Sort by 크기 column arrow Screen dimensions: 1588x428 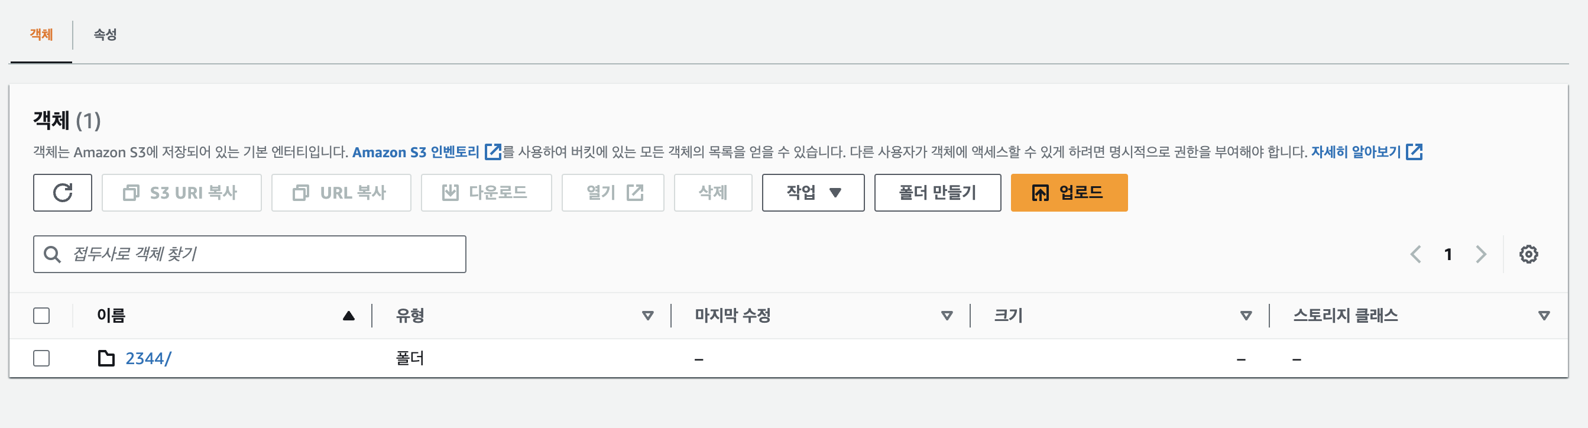(x=1246, y=316)
